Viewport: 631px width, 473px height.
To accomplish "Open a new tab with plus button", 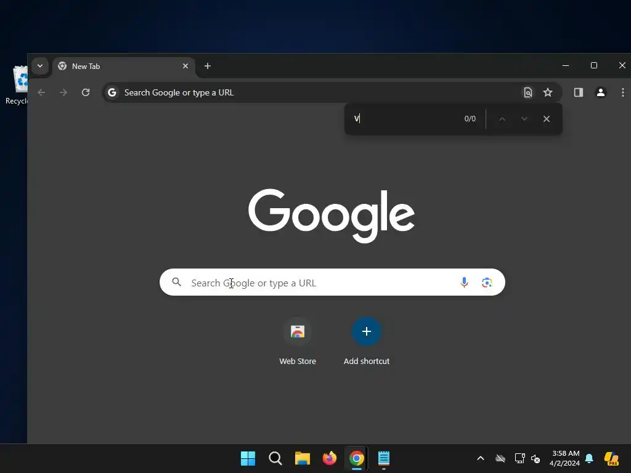I will [208, 66].
